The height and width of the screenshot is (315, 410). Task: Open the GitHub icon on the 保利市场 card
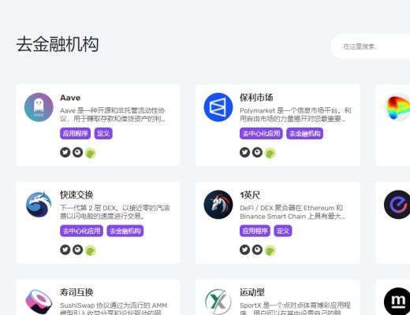(257, 152)
